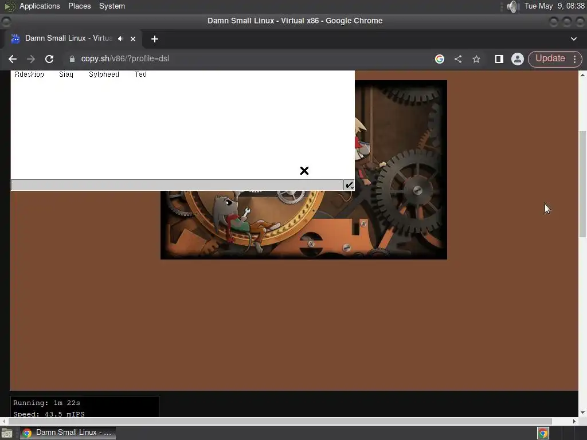Click the Chrome icon in bottom tray
The width and height of the screenshot is (587, 440).
pos(543,433)
